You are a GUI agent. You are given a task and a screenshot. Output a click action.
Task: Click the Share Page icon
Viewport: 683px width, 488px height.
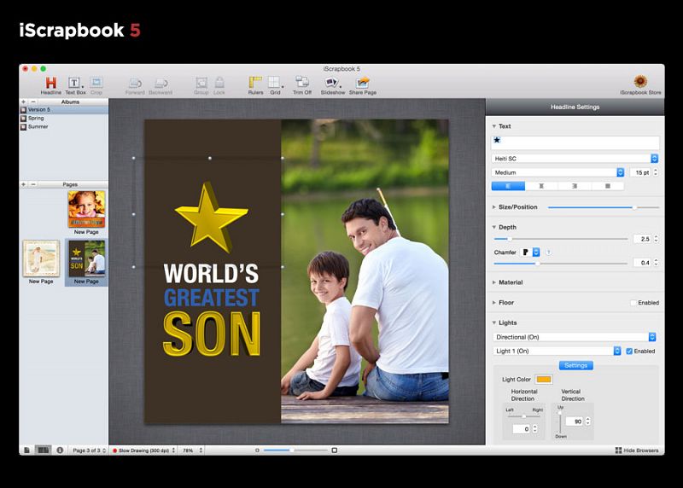[x=363, y=84]
